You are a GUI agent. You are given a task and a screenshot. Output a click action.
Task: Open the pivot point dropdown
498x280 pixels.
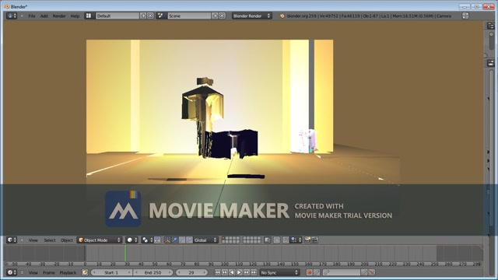(x=147, y=240)
